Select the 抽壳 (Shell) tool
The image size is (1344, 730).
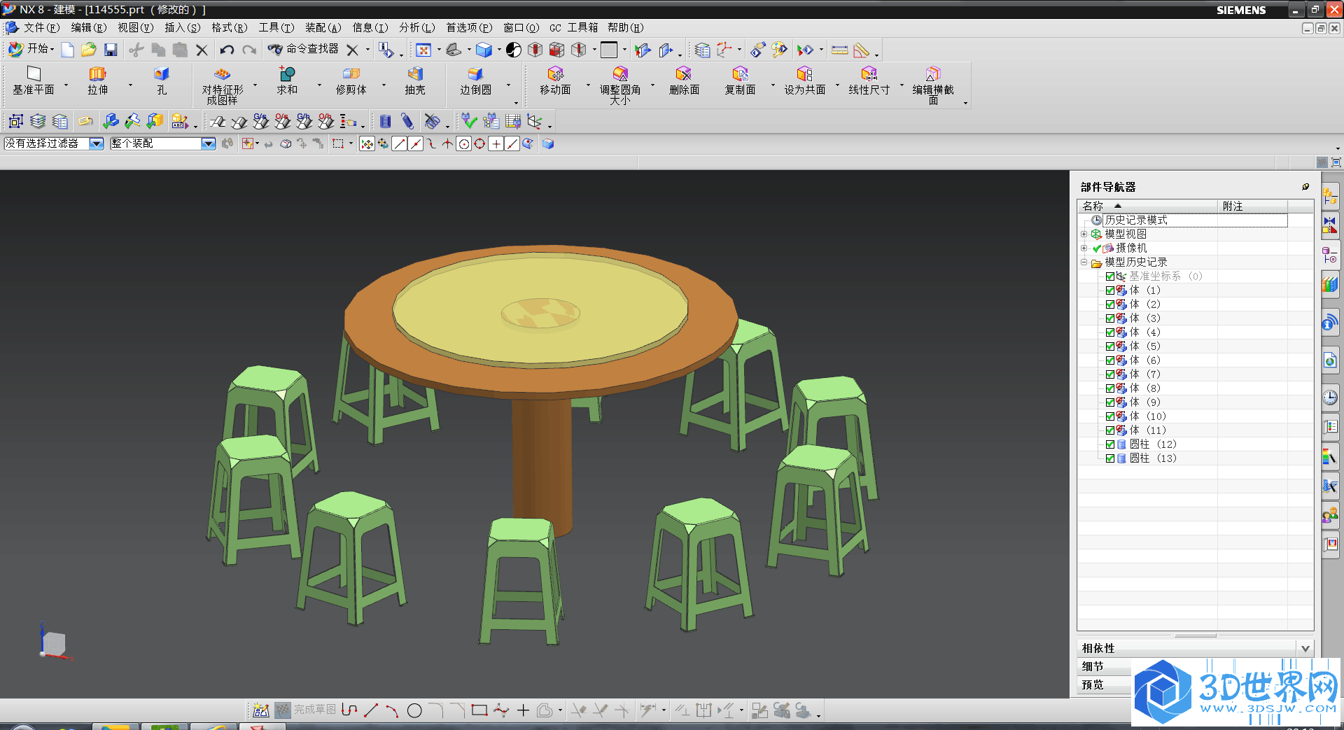[415, 74]
